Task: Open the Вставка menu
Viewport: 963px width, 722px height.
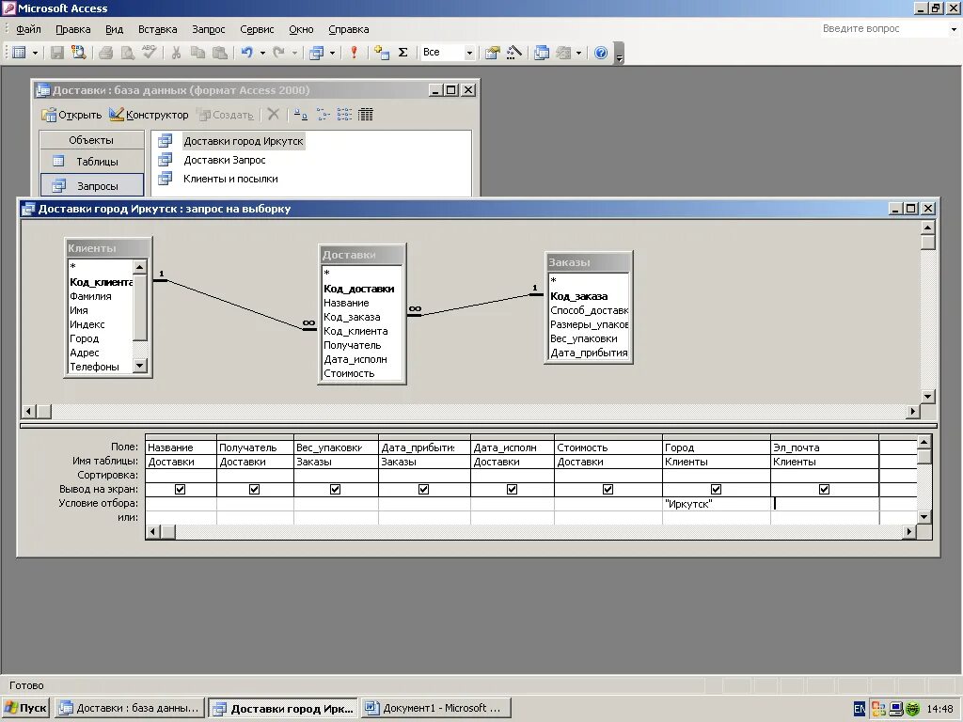Action: click(x=157, y=29)
